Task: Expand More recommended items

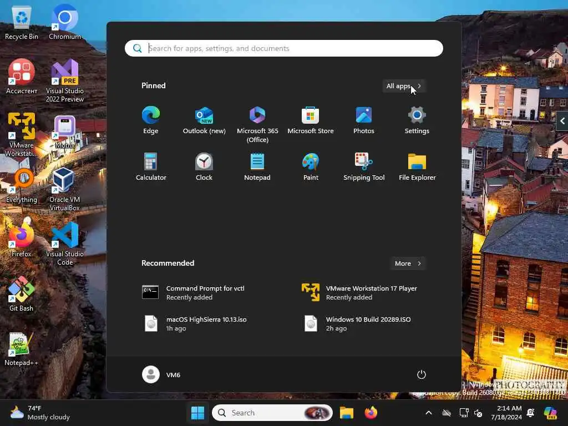Action: (x=408, y=263)
